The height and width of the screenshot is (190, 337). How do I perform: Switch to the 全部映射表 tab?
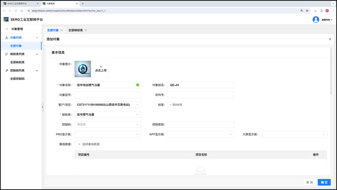75,30
